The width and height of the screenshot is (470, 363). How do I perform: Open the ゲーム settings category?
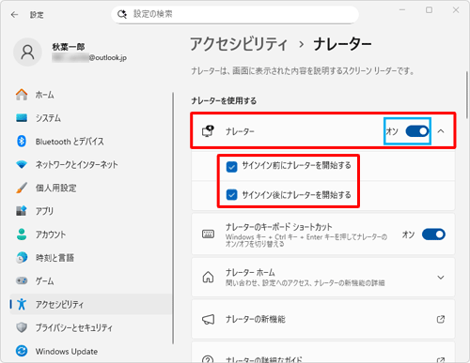[91, 280]
